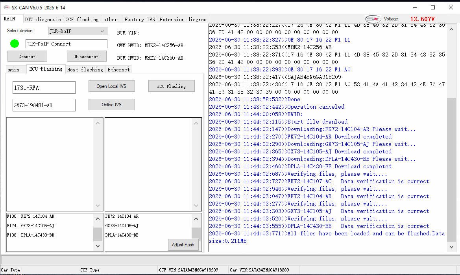Open the Select device JLR-DoIP dropdown
Image resolution: width=460 pixels, height=275 pixels.
coord(78,31)
